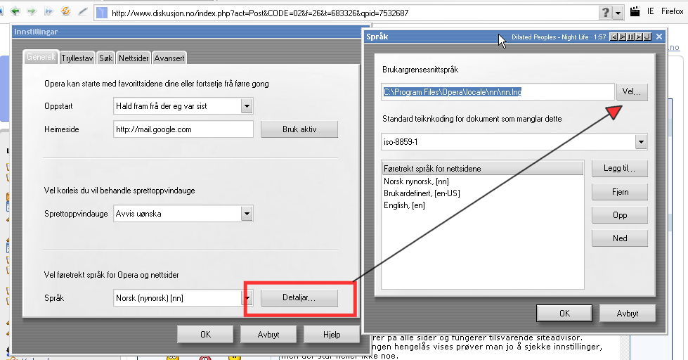Screen dimensions: 688x360
Task: Click Avbryt in the Innstillingar dialog
Action: point(268,335)
